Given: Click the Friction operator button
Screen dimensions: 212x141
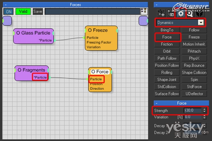Looking at the screenshot, I should 167,44.
